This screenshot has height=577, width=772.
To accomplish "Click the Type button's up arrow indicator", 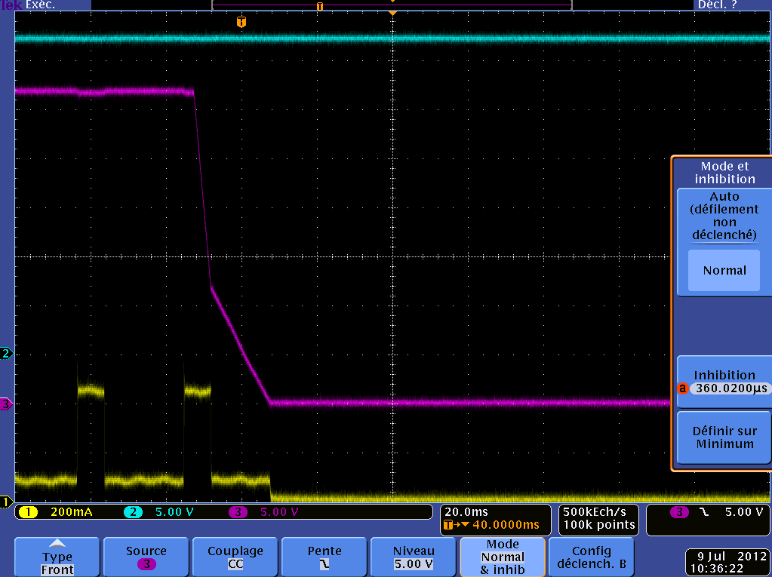I will coord(57,543).
